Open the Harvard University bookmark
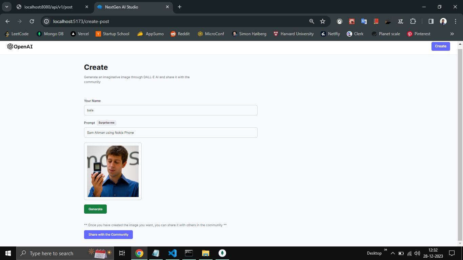 click(x=294, y=34)
